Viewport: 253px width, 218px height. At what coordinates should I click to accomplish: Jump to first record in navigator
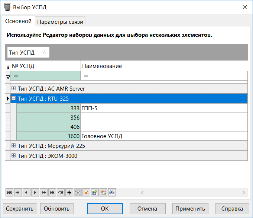pyautogui.click(x=9, y=192)
